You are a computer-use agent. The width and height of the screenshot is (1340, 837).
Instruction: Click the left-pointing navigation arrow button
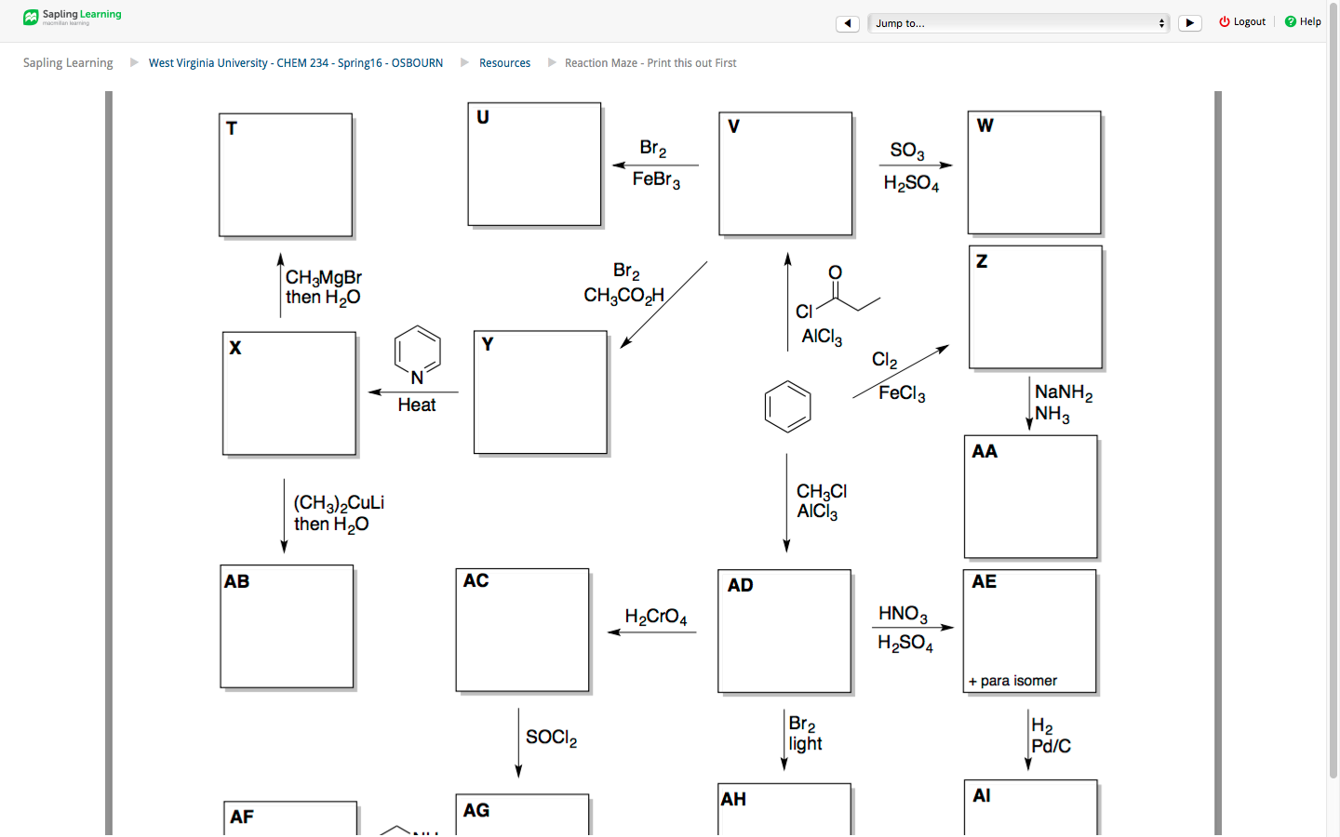tap(848, 22)
